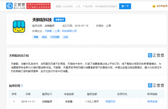The height and width of the screenshot is (109, 168).
Task: Select the 牛奶消费 tag
Action: click(55, 37)
